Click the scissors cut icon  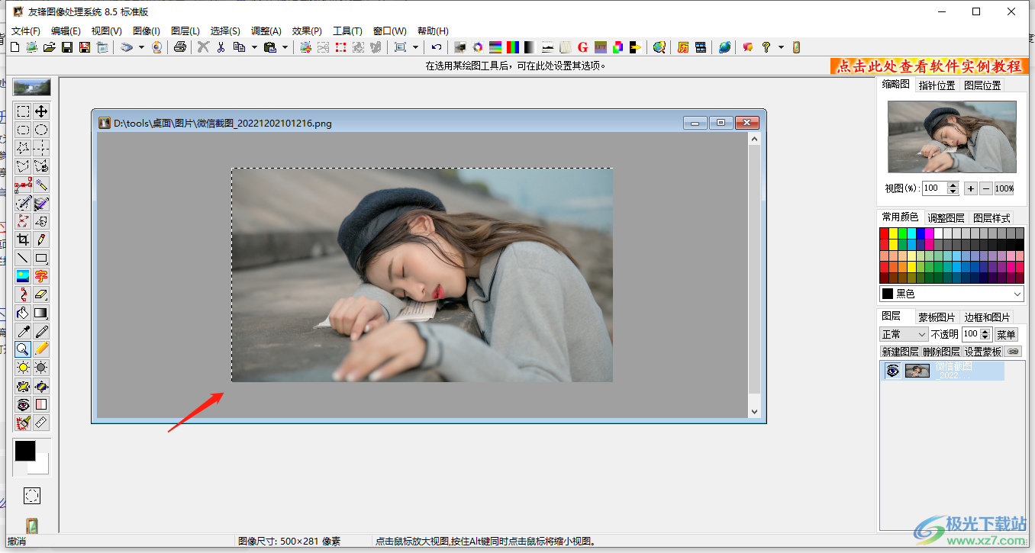(x=221, y=47)
